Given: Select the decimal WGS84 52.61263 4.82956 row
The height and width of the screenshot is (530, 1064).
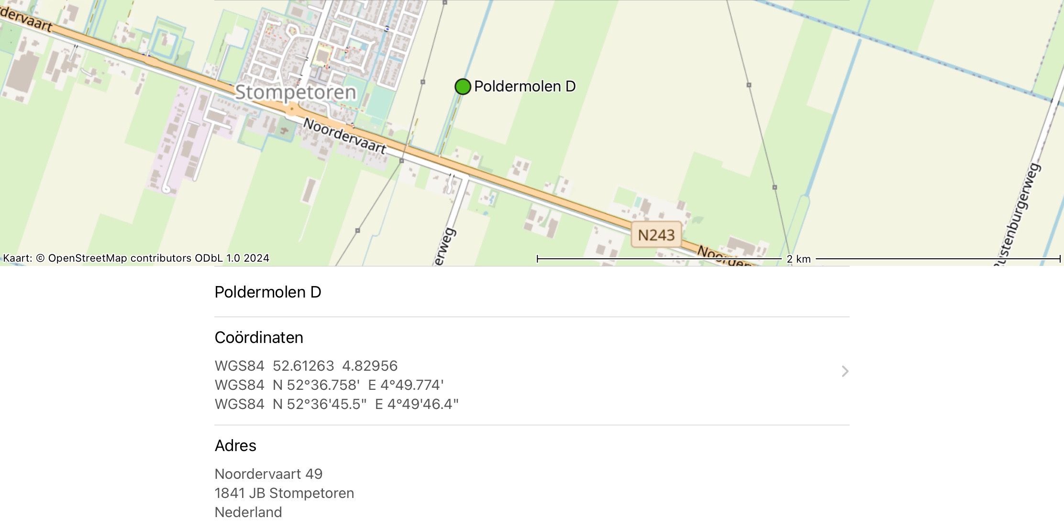Looking at the screenshot, I should (306, 366).
